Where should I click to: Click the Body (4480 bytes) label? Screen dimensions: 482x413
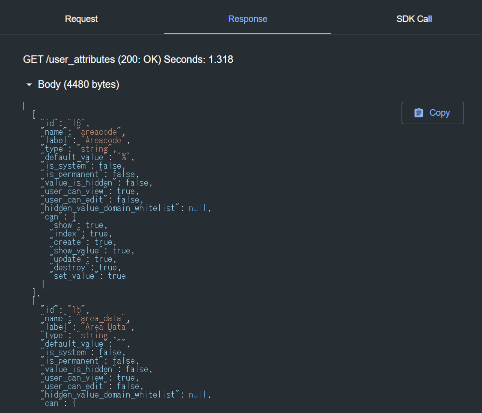tap(78, 84)
